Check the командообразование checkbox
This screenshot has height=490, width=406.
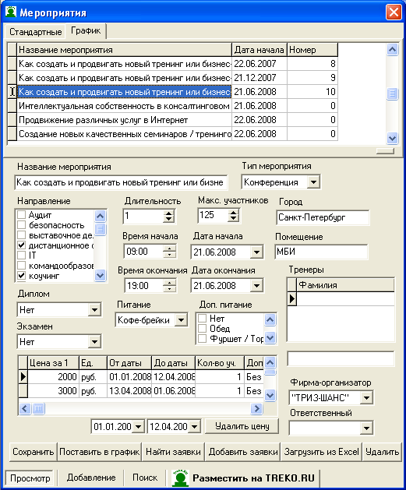tap(21, 266)
